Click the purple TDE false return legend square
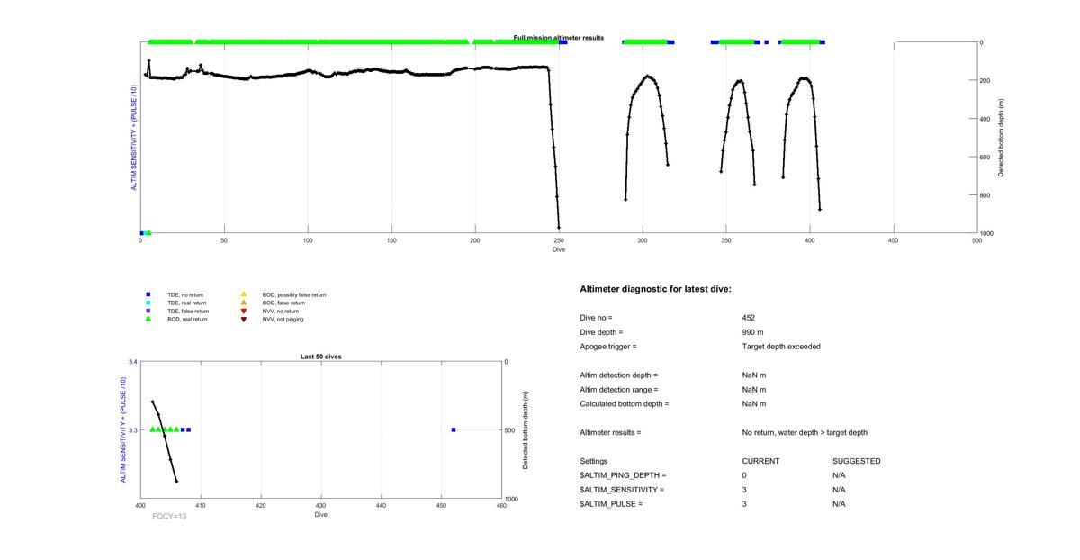 pyautogui.click(x=148, y=311)
